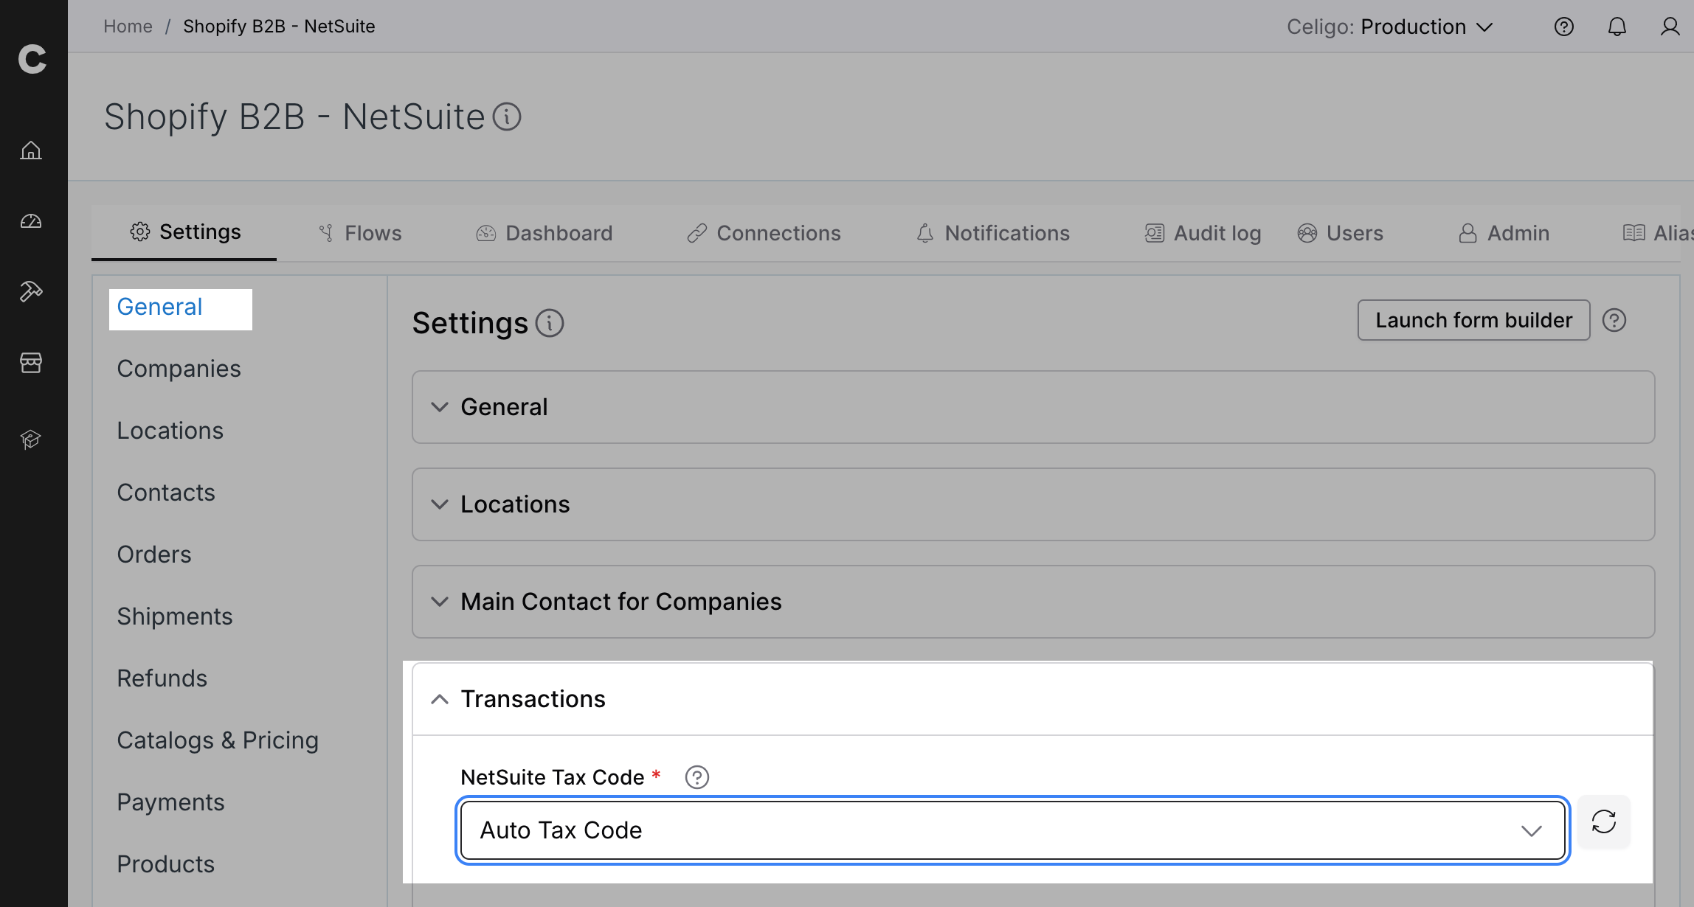Select Contacts in the settings side menu
The width and height of the screenshot is (1694, 907).
(x=166, y=493)
